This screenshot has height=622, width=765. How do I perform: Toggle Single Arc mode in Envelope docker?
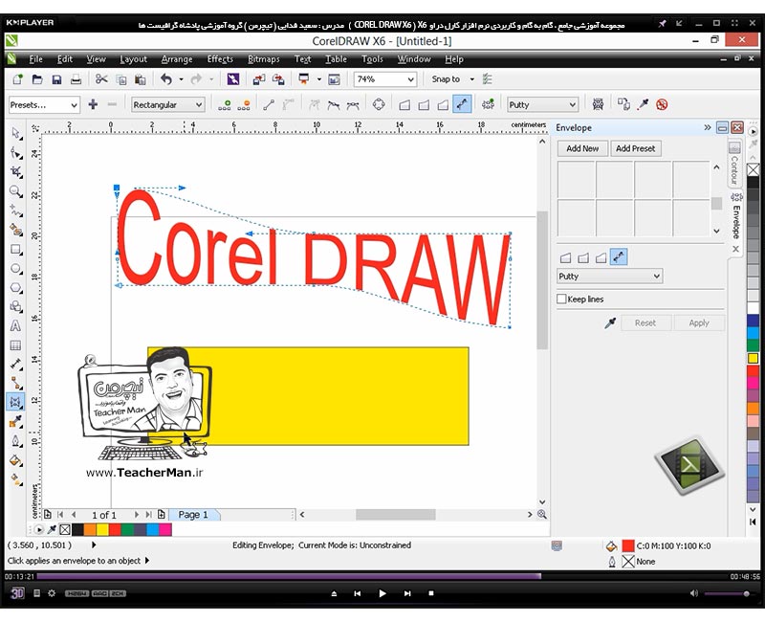tap(583, 257)
